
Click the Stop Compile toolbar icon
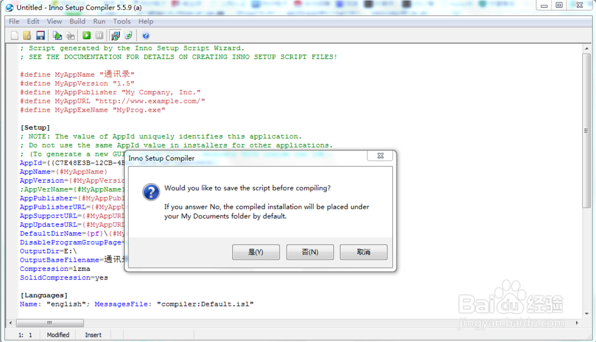70,36
